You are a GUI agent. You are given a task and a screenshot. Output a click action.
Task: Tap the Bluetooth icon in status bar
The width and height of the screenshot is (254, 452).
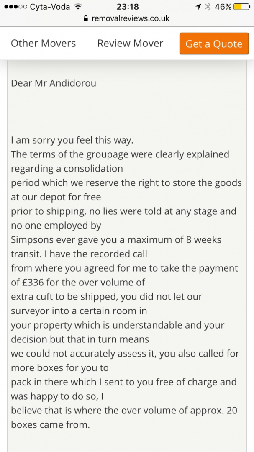(208, 7)
